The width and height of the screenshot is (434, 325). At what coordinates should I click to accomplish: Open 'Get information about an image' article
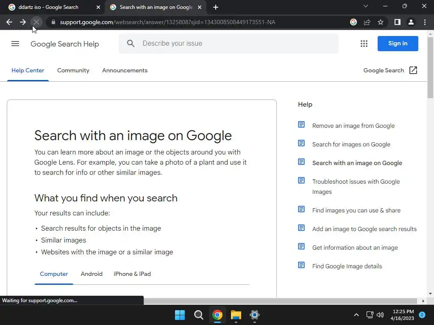tap(355, 248)
